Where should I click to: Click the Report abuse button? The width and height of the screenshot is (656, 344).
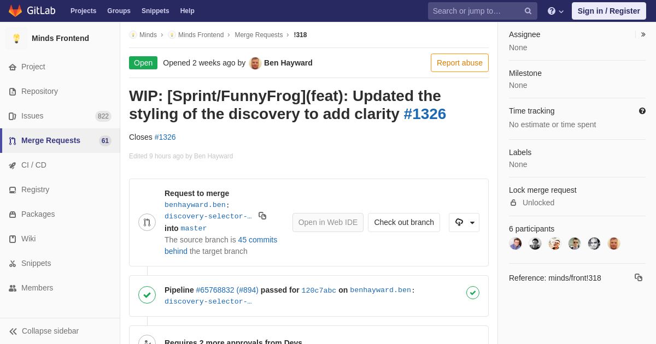459,63
